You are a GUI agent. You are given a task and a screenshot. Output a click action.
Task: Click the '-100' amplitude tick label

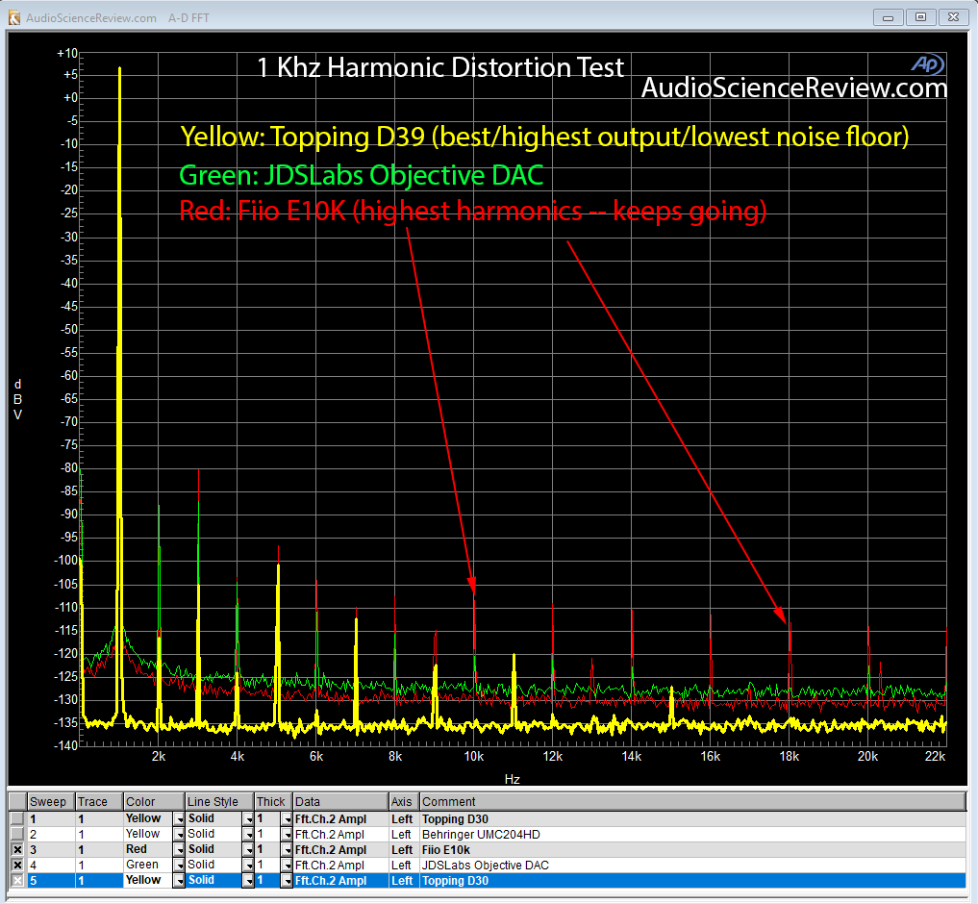(66, 561)
